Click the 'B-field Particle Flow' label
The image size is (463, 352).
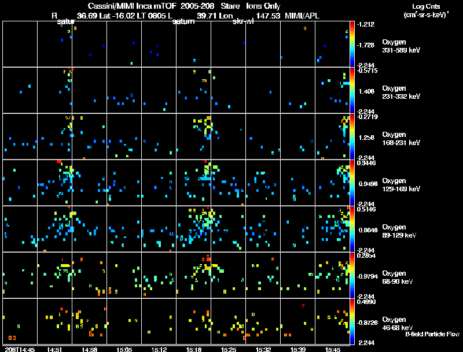point(432,334)
